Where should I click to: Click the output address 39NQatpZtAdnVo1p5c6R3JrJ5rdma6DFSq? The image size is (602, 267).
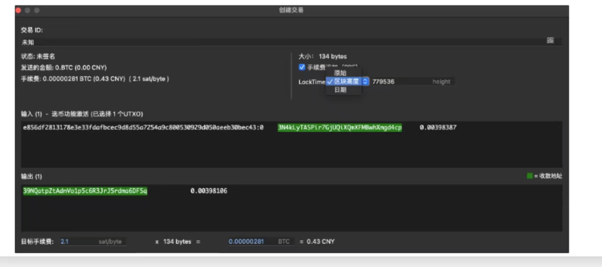coord(85,191)
